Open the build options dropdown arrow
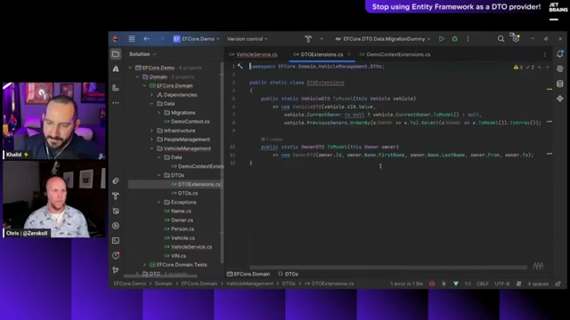The image size is (570, 320). click(x=322, y=39)
